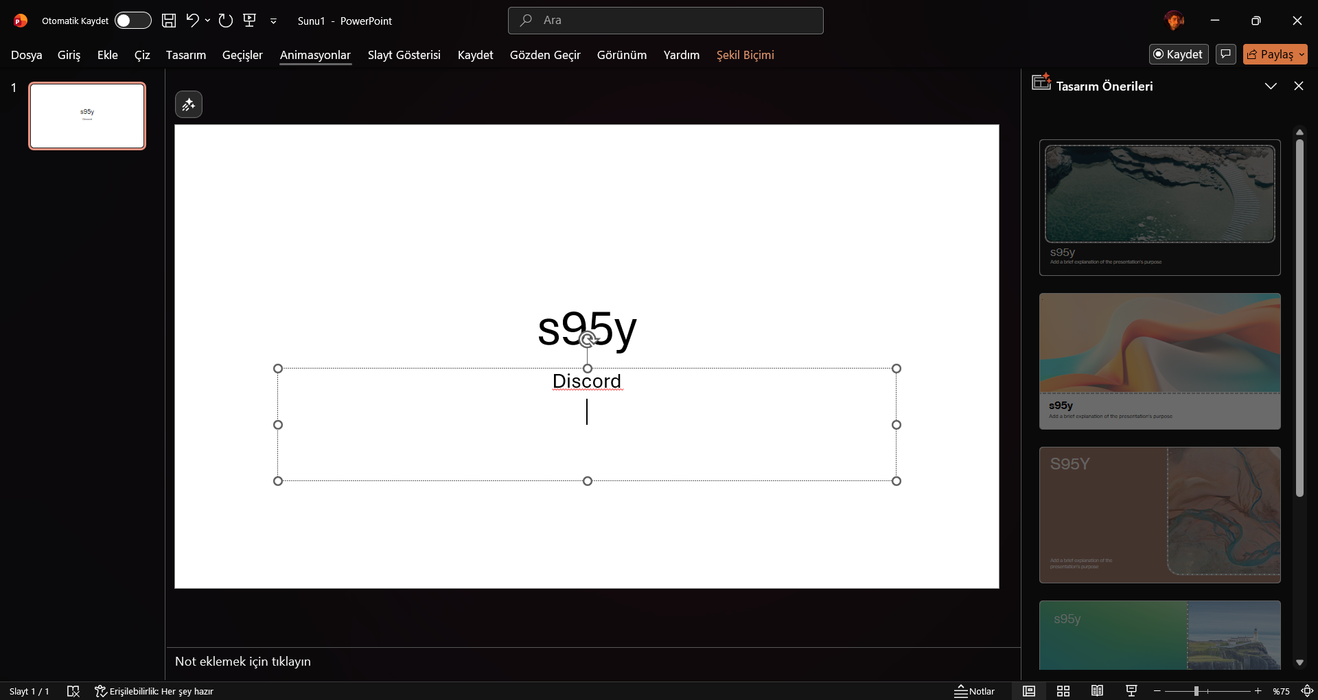This screenshot has width=1318, height=700.
Task: Select the Animasyonlar tab
Action: tap(315, 55)
